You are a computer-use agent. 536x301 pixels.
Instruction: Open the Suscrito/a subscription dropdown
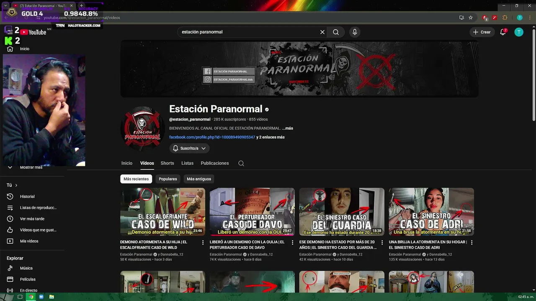click(189, 148)
